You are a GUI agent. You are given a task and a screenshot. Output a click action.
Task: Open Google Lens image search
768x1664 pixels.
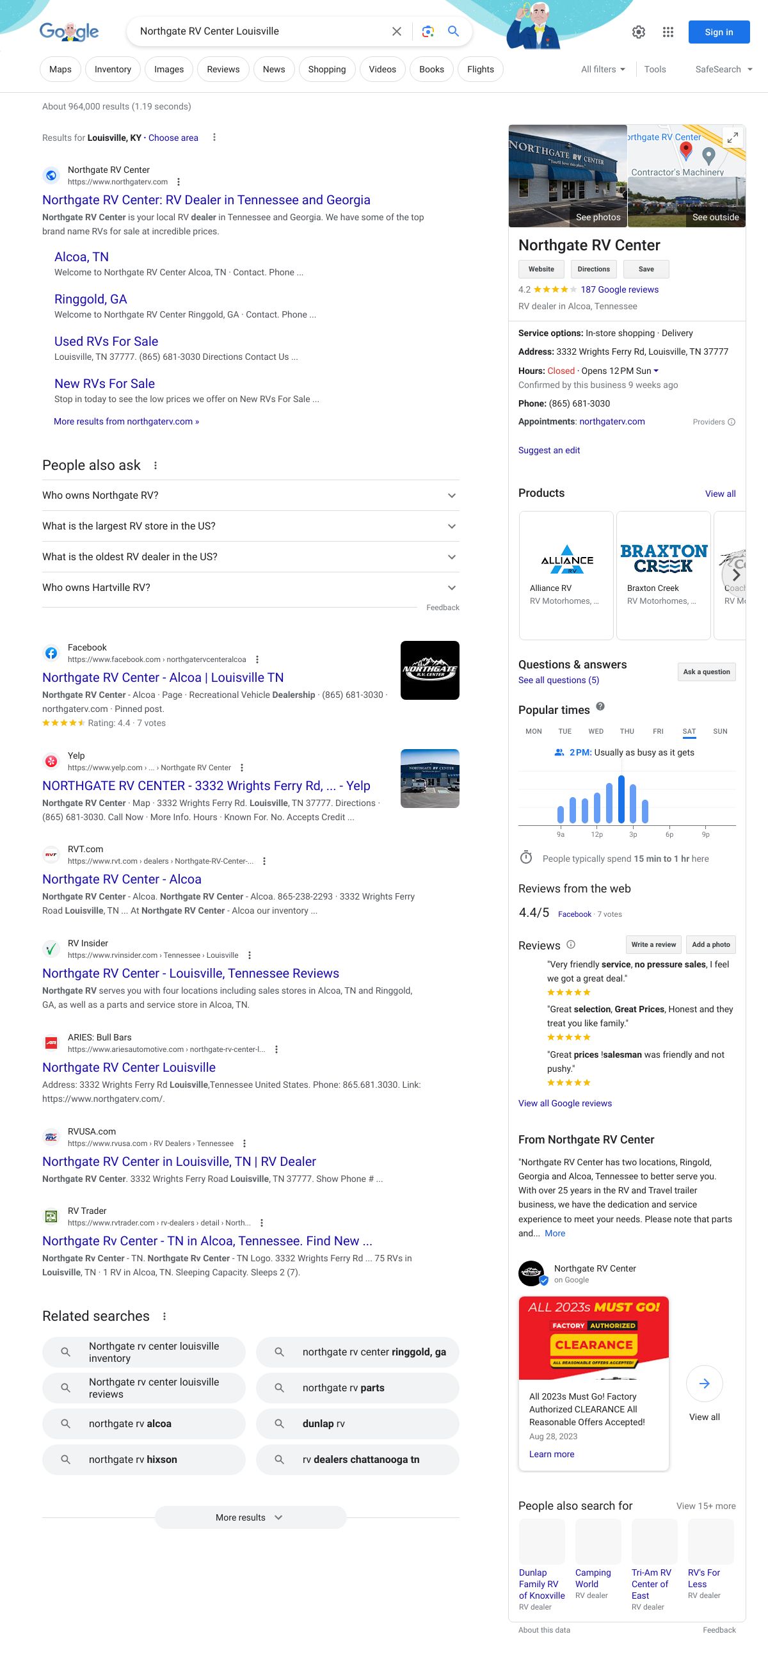click(428, 31)
